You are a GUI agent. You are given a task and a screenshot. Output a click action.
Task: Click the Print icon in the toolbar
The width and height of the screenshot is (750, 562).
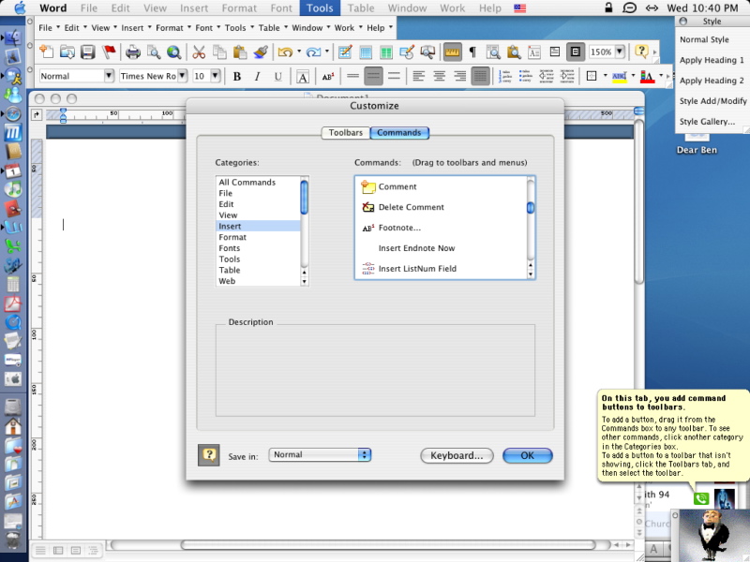pyautogui.click(x=133, y=52)
